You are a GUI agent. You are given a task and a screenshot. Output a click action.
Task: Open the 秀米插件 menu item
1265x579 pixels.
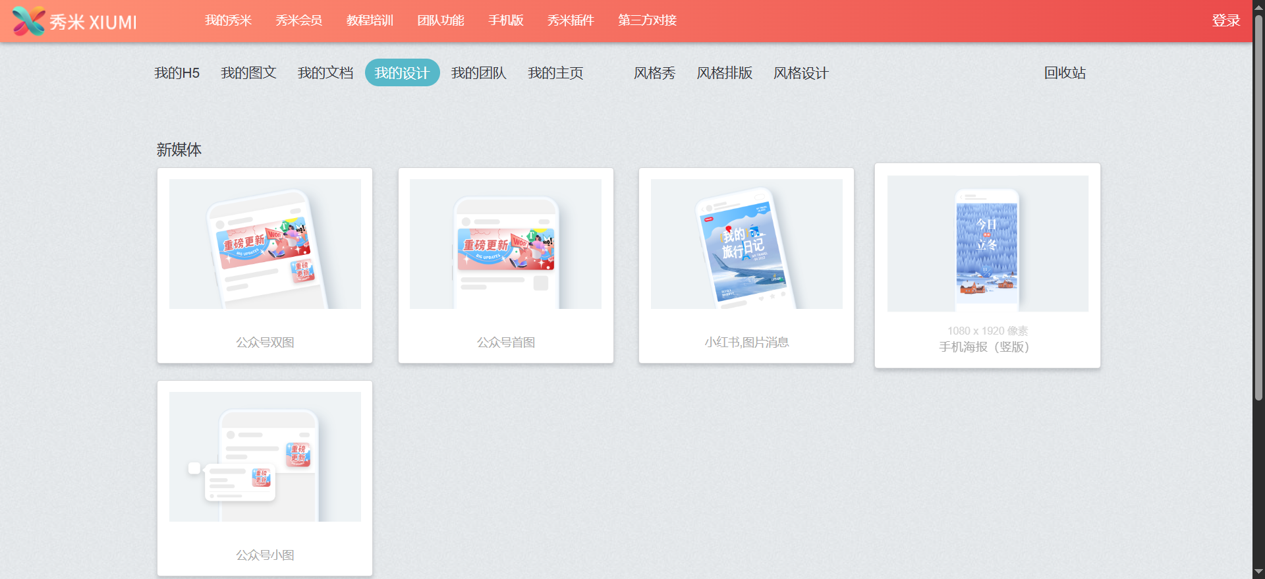click(571, 20)
